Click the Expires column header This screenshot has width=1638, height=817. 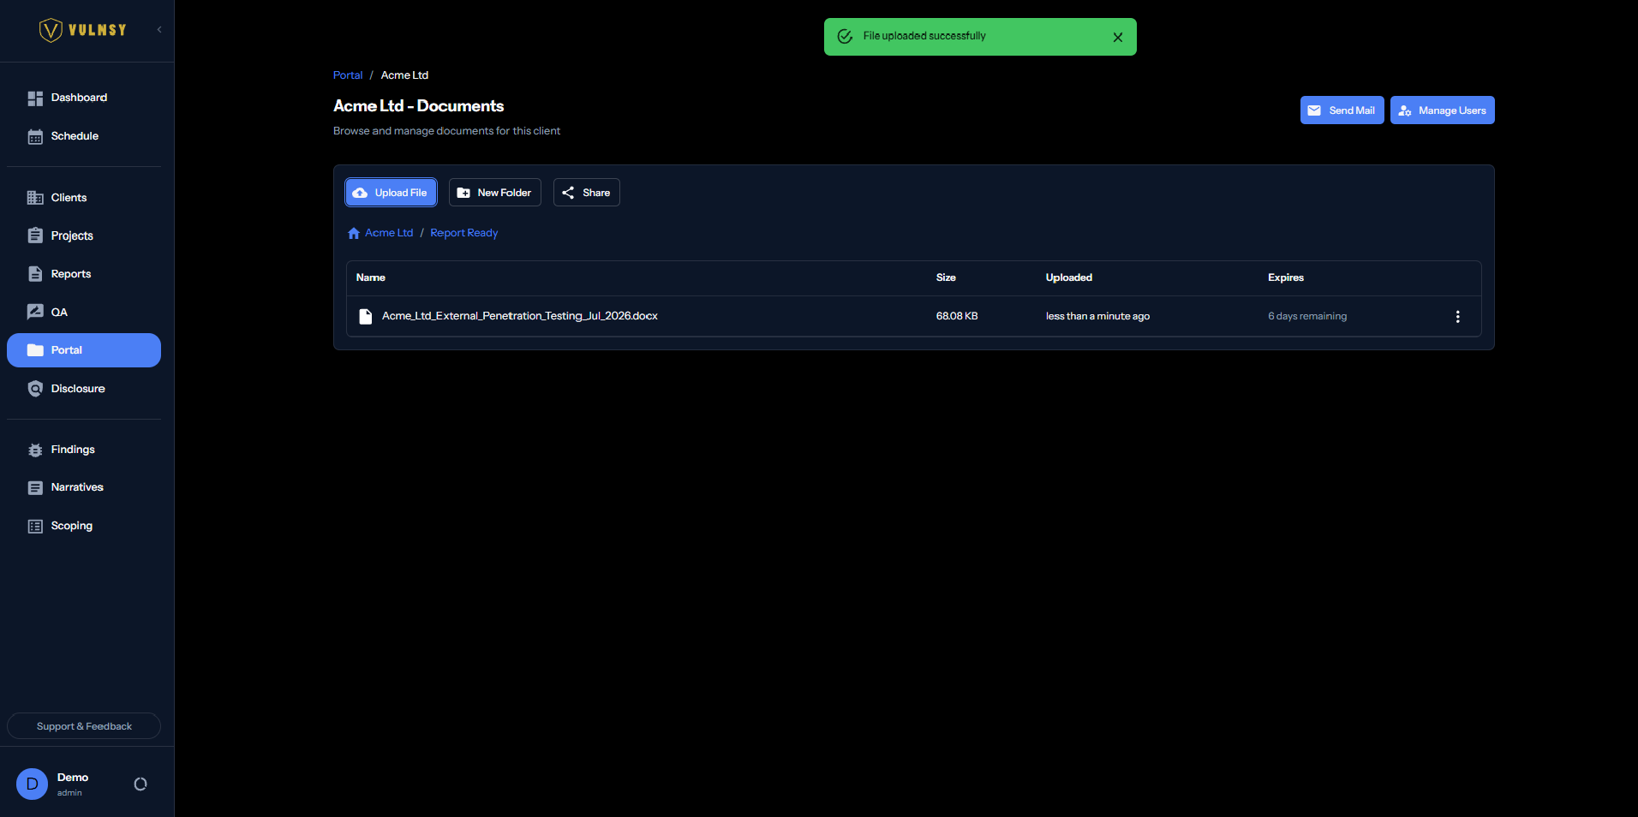click(x=1286, y=277)
